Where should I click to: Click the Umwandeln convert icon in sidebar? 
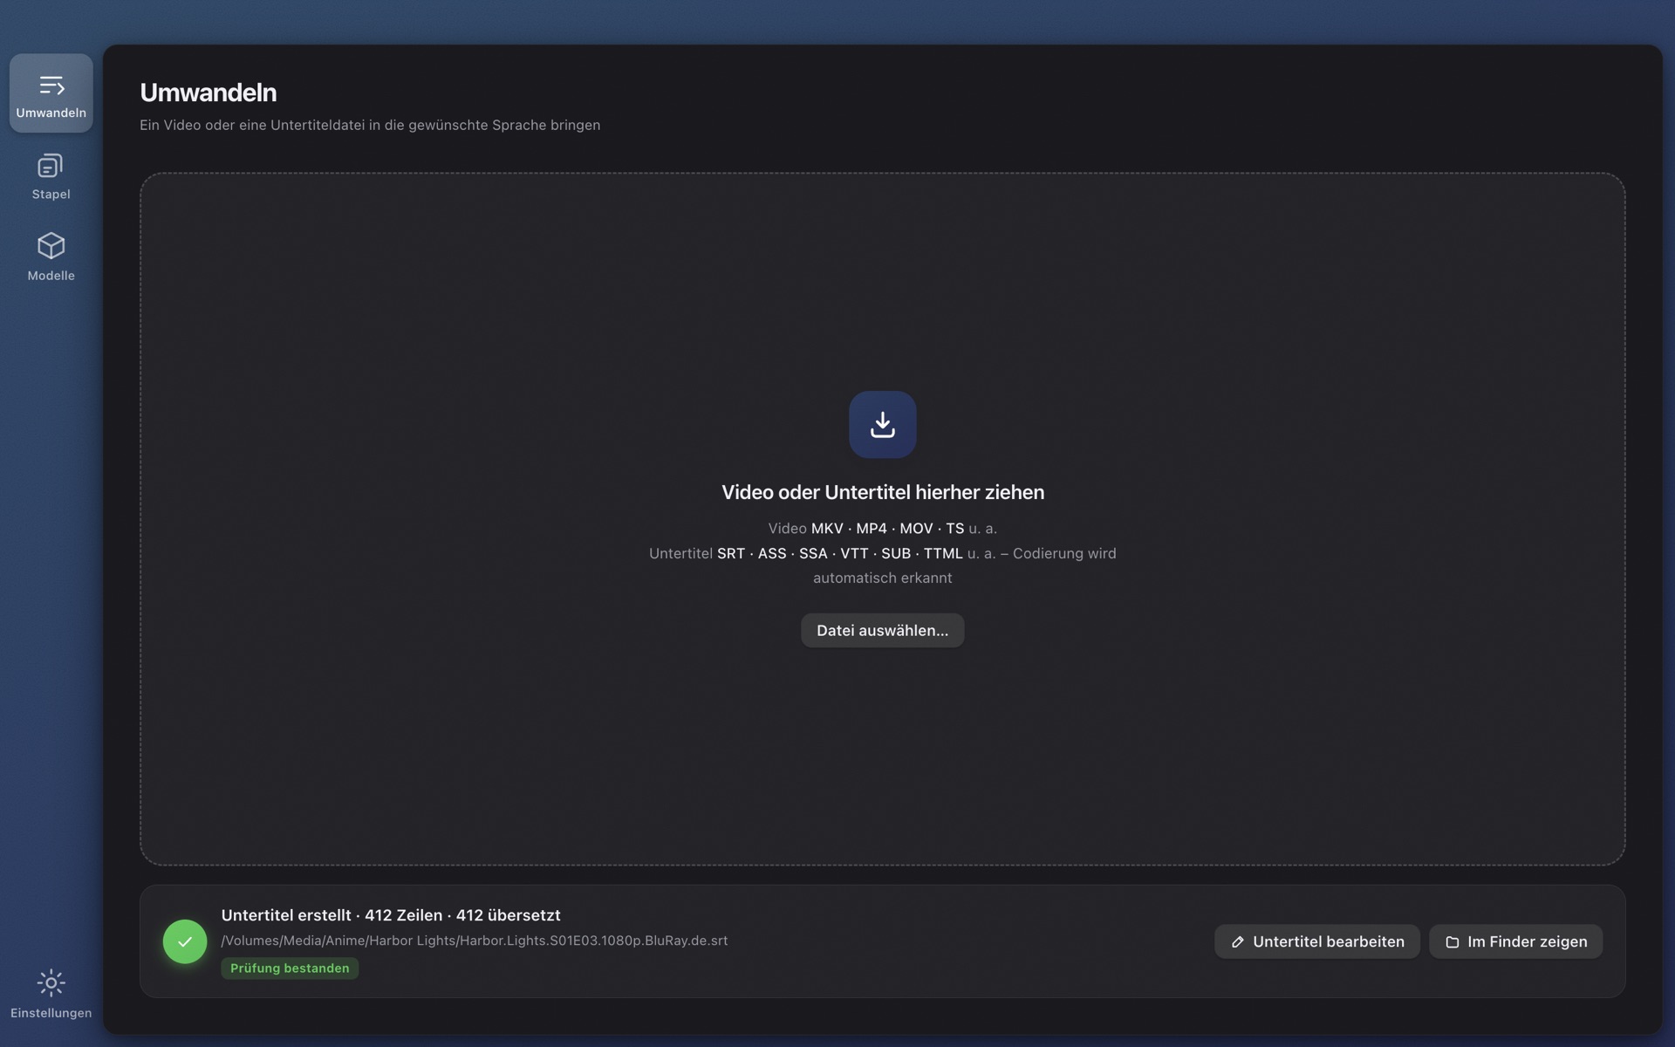point(51,86)
